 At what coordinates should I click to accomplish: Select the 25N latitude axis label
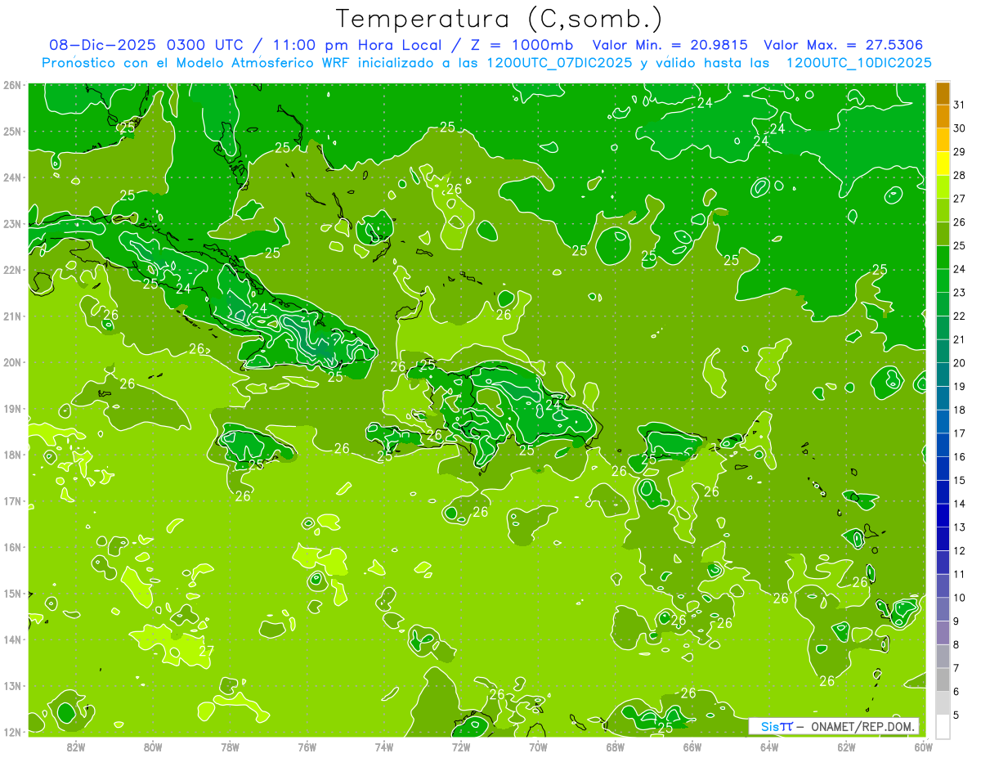pos(11,131)
